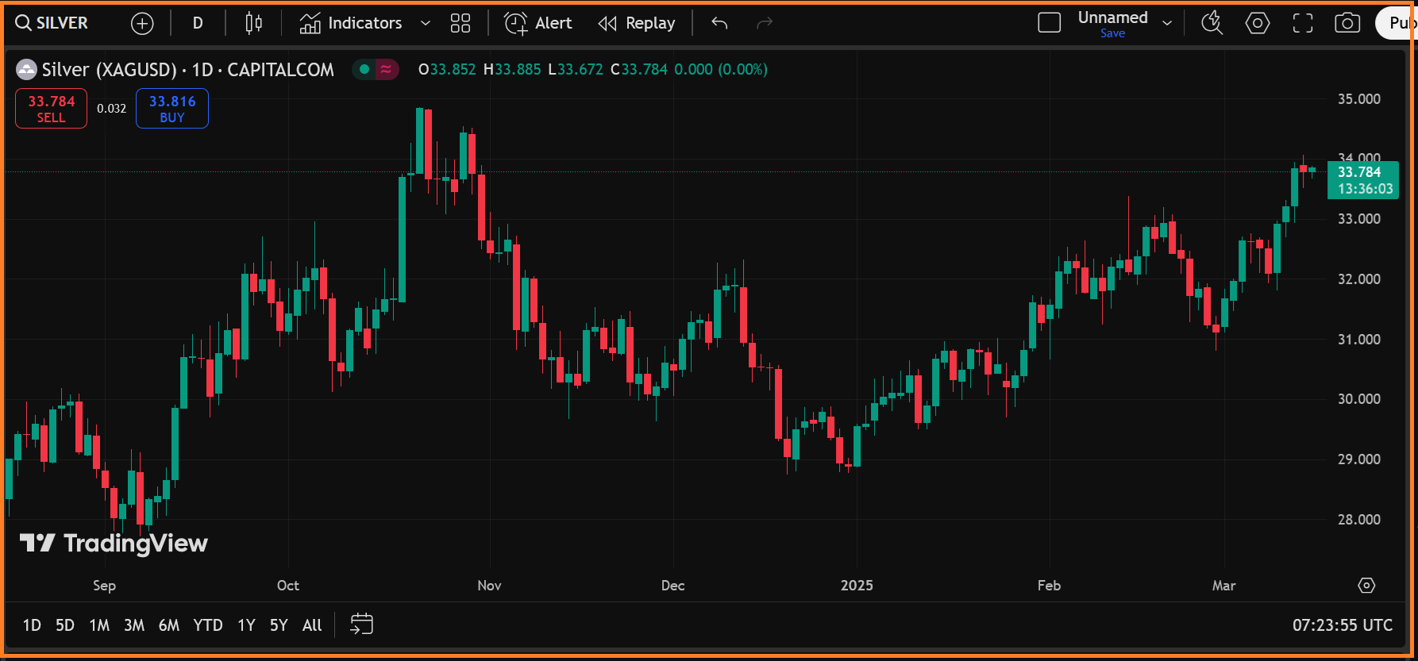1418x661 pixels.
Task: Expand the Indicators favorites dropdown arrow
Action: click(x=426, y=24)
